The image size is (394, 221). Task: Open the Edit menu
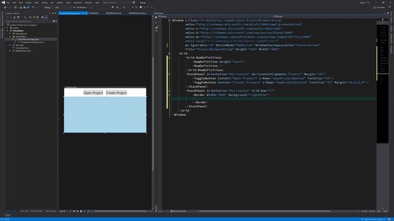tap(14, 2)
